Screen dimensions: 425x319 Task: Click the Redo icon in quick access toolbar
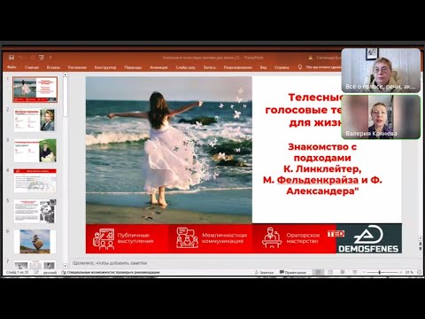(x=32, y=58)
